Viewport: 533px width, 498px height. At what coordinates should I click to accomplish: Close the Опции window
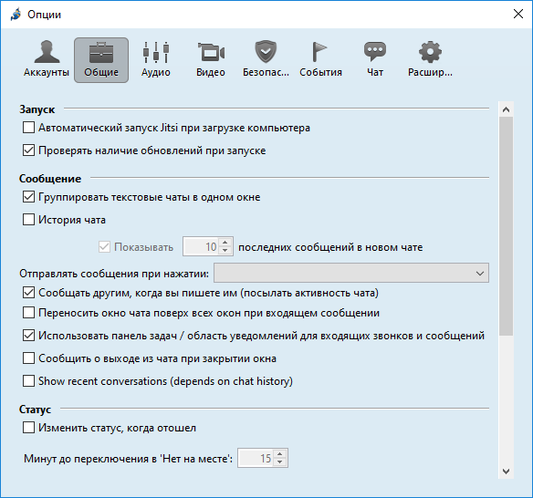pos(518,14)
